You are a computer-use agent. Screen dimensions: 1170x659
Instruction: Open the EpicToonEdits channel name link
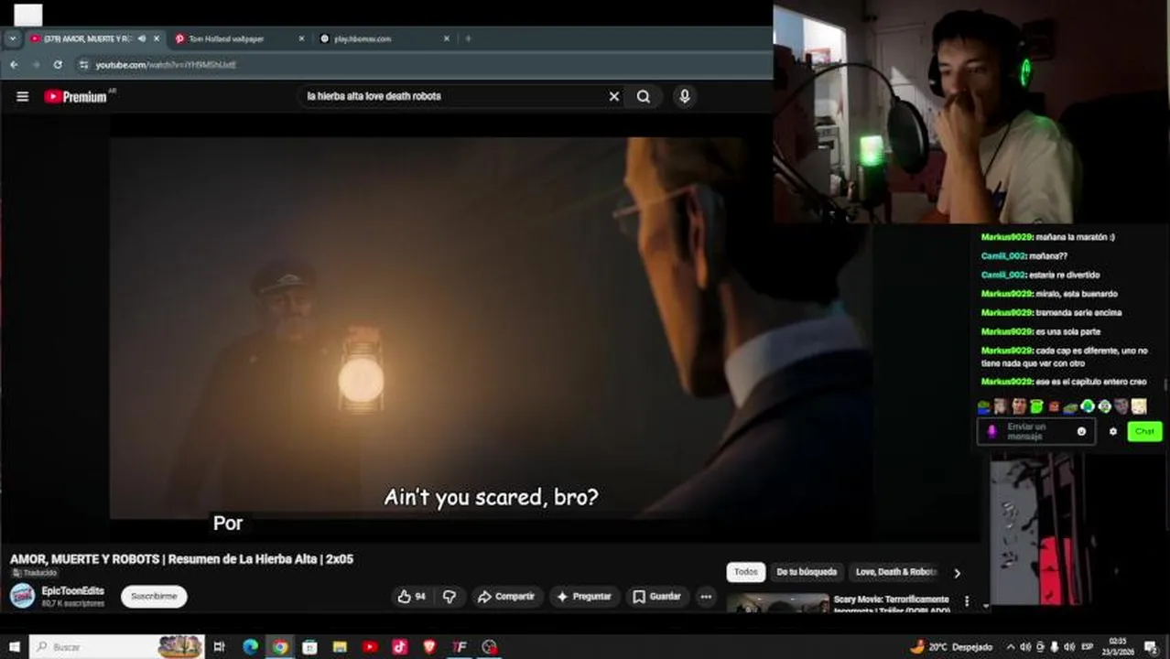(73, 591)
